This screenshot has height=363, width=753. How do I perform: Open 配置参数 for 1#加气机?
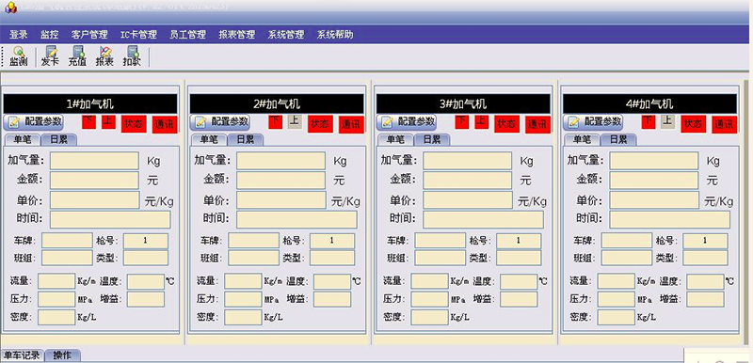34,122
